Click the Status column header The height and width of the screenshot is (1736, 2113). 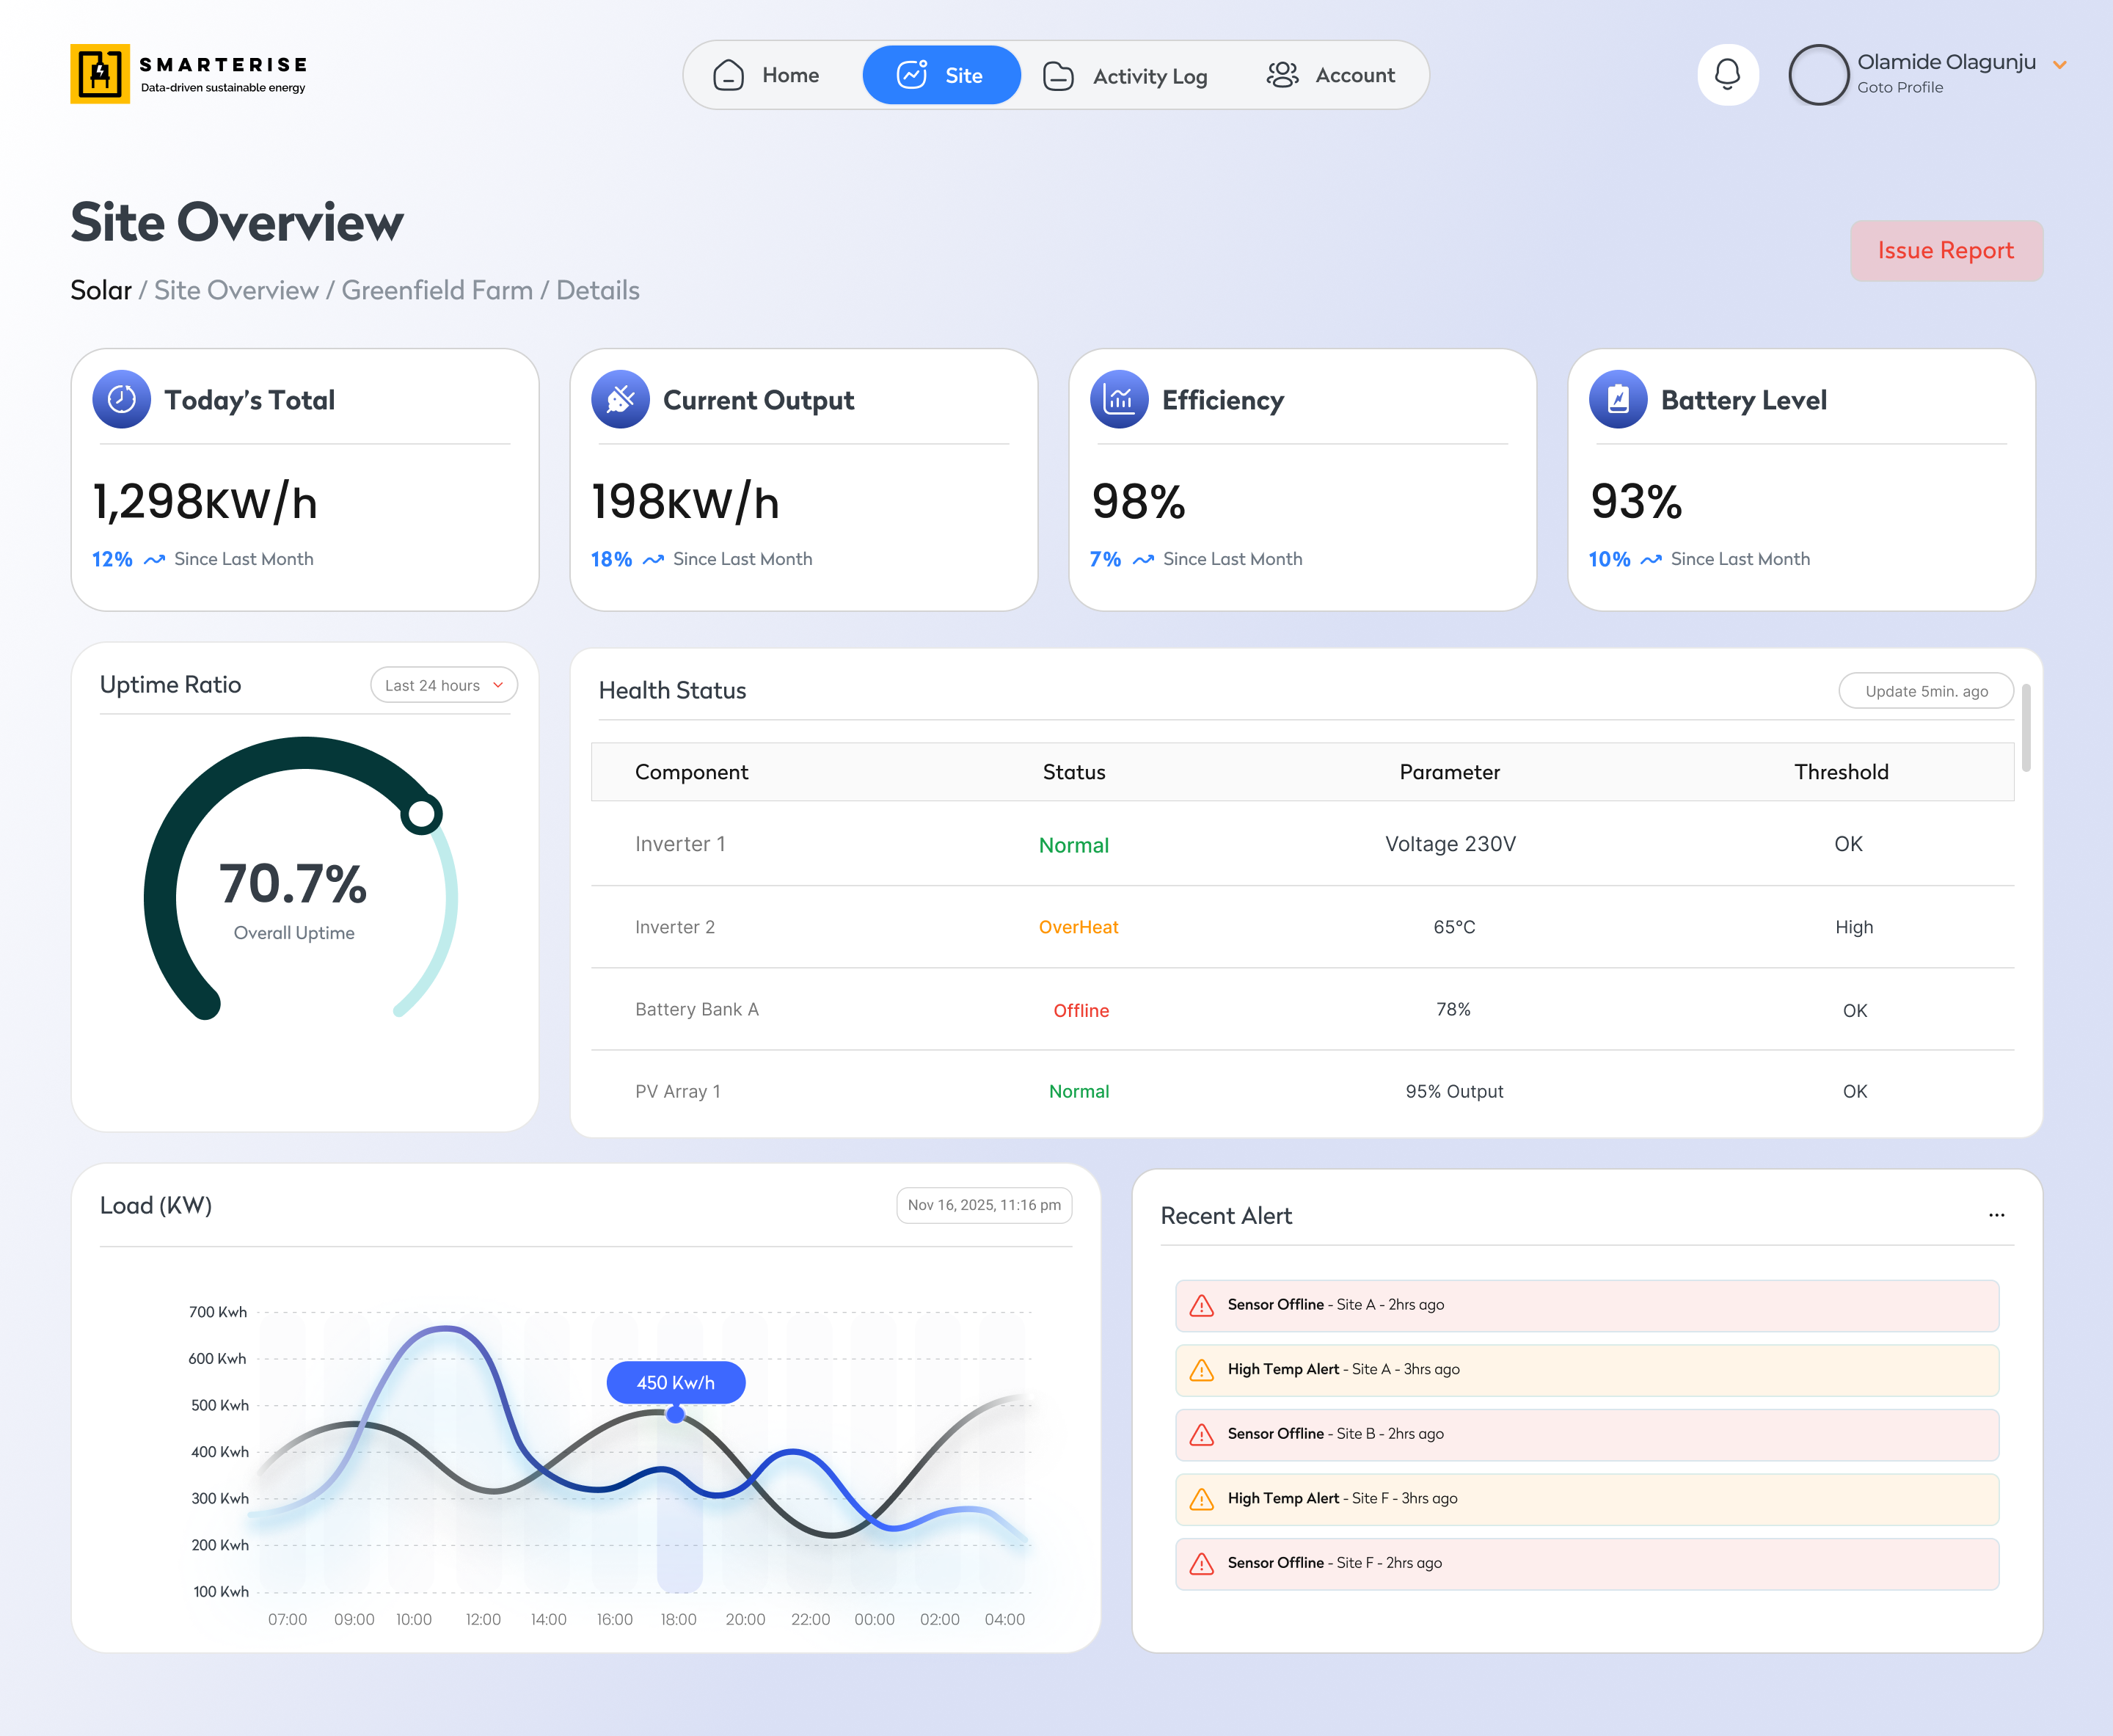(x=1074, y=772)
